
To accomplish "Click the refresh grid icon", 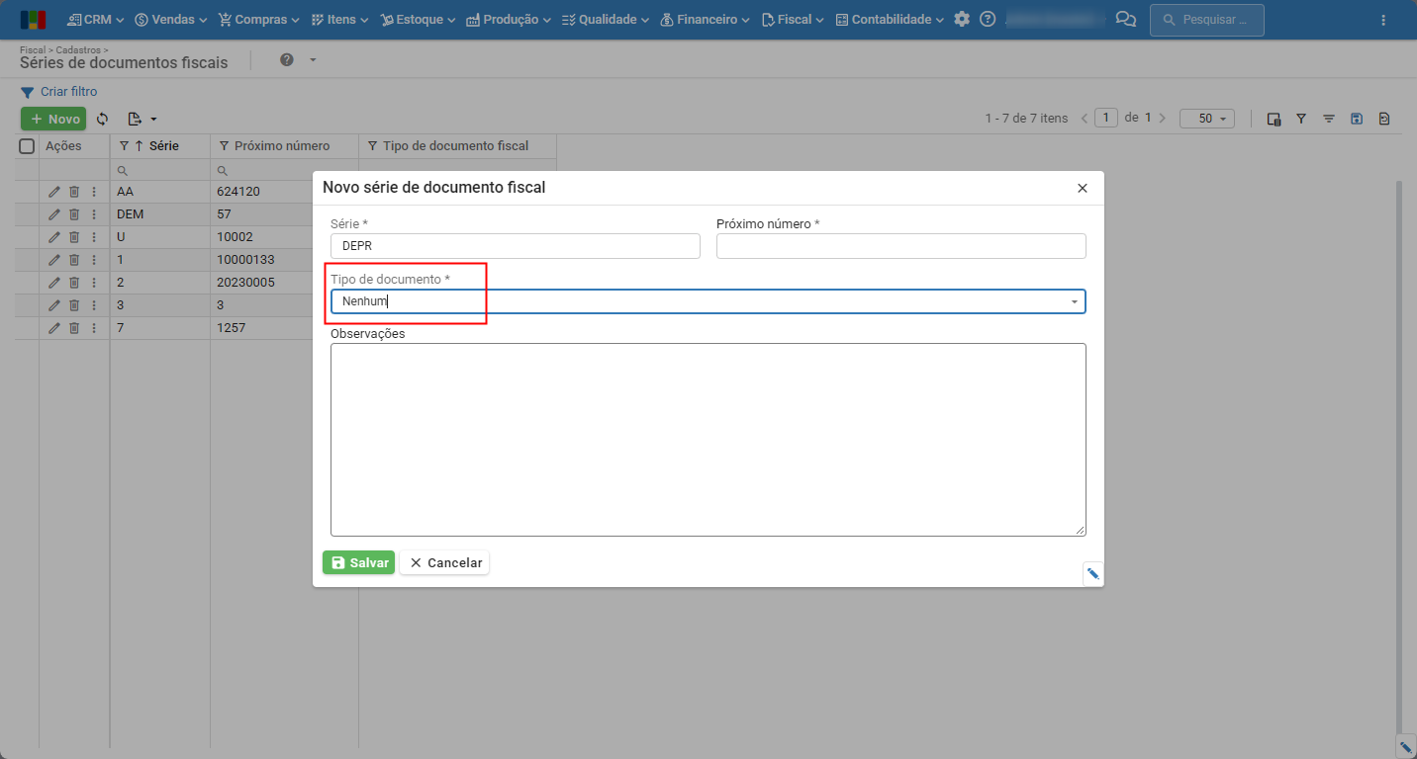I will pos(102,119).
